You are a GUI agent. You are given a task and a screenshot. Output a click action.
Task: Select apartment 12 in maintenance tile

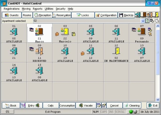(x=116, y=53)
